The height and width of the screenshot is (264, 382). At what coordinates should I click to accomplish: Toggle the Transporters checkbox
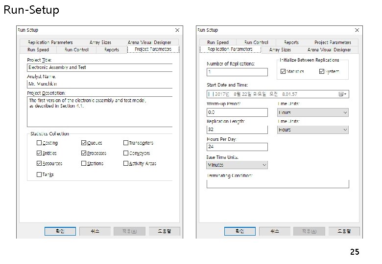click(126, 143)
